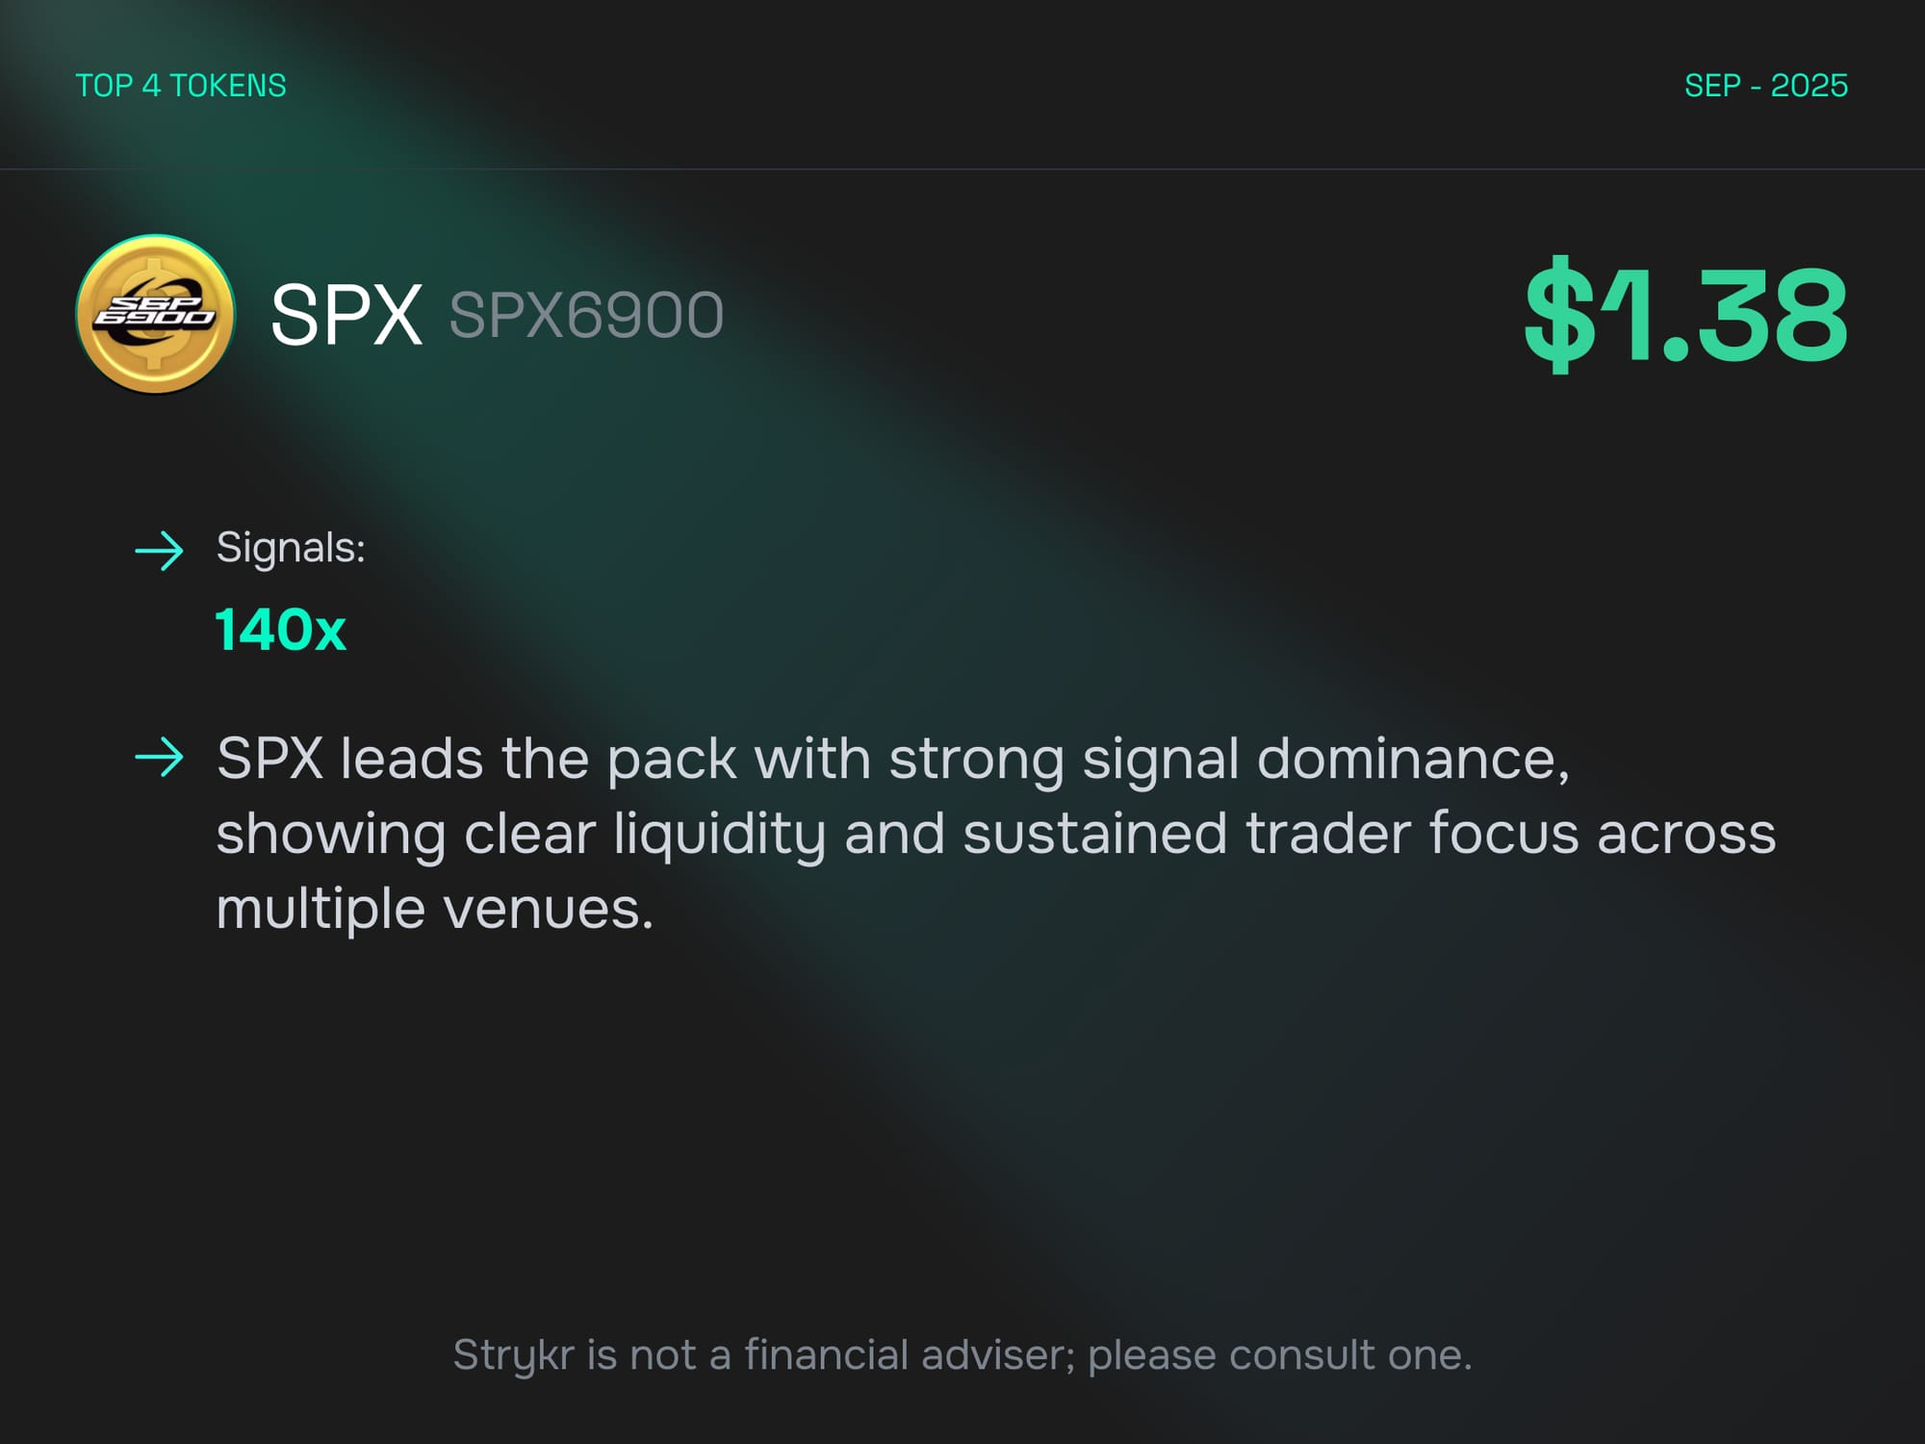Click the arrow icon beside Signals
This screenshot has width=1925, height=1444.
tap(159, 551)
